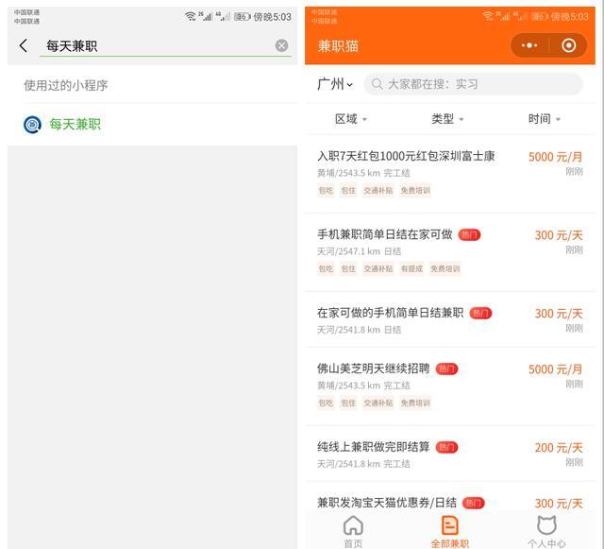Click the magnifier icon in the search box
This screenshot has width=604, height=549.
pyautogui.click(x=377, y=84)
